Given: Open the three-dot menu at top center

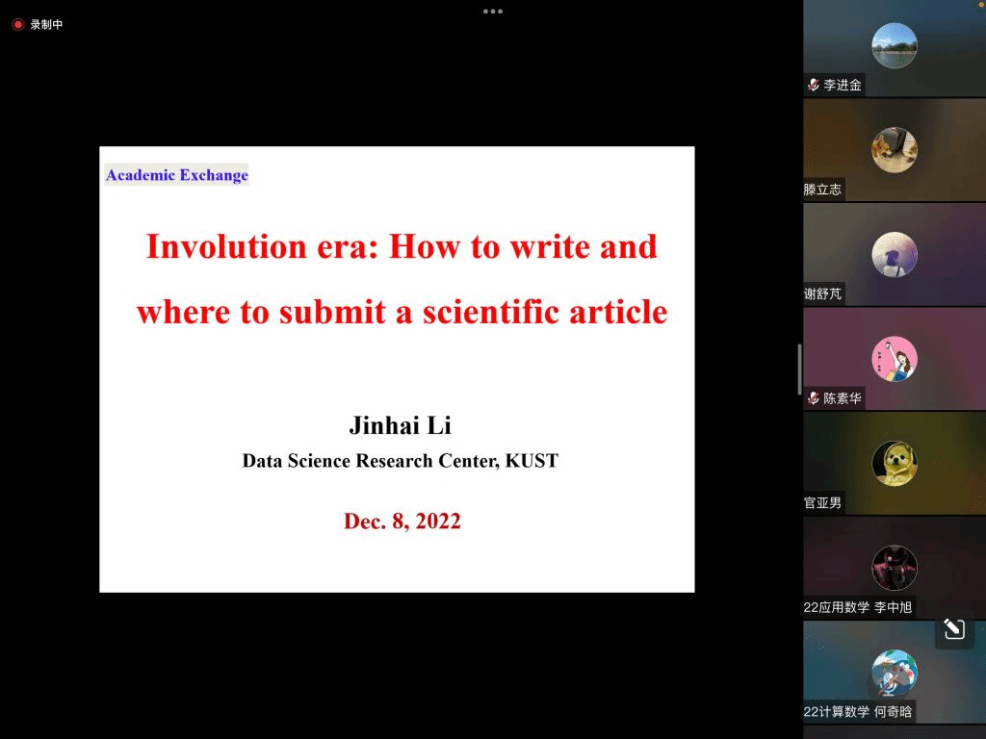Looking at the screenshot, I should point(493,12).
